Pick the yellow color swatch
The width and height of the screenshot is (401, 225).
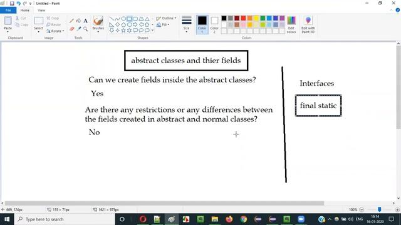point(256,18)
